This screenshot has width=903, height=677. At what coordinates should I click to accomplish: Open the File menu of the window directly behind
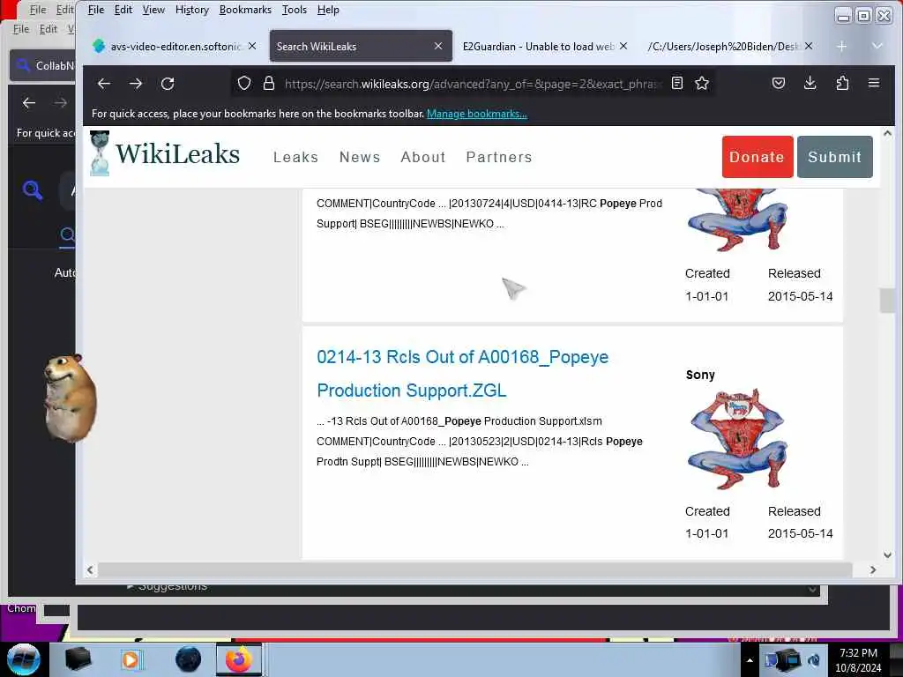point(21,29)
